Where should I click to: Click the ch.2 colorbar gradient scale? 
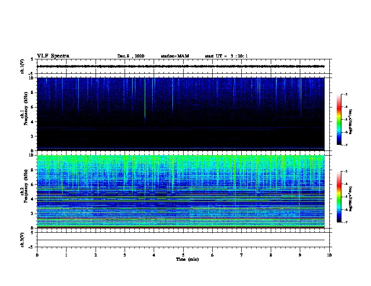click(339, 197)
